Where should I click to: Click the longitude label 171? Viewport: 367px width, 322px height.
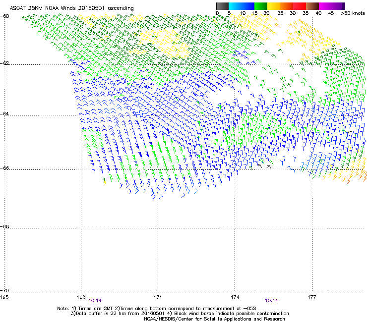(158, 297)
